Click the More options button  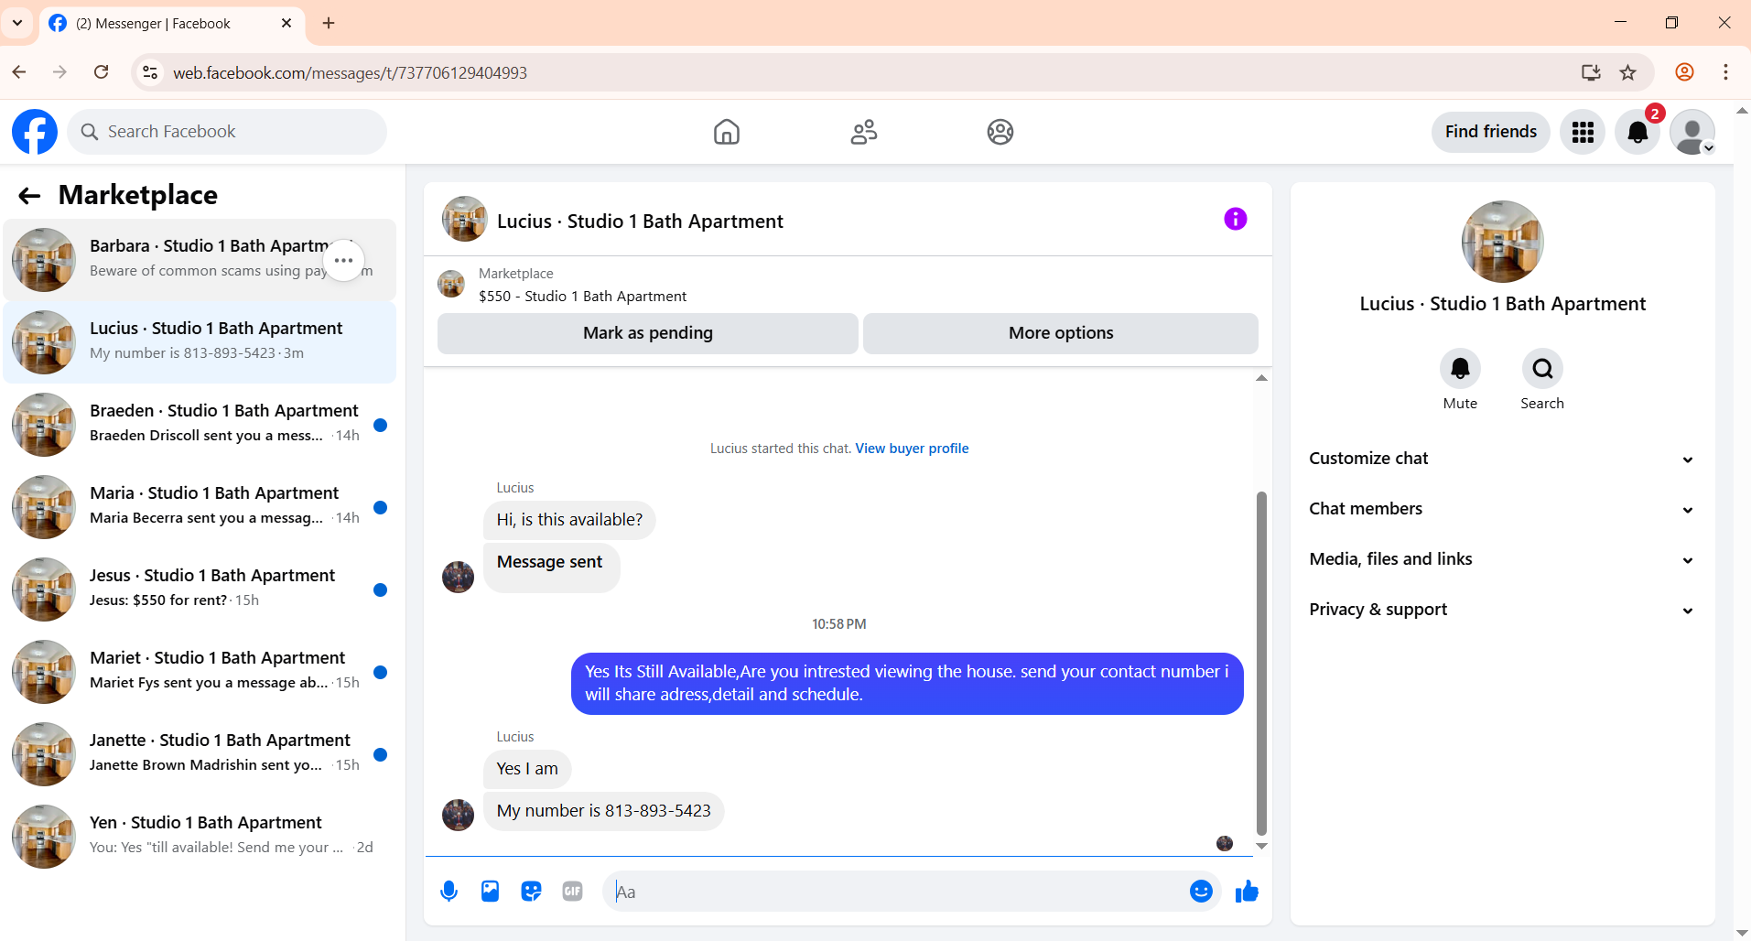pos(1061,333)
